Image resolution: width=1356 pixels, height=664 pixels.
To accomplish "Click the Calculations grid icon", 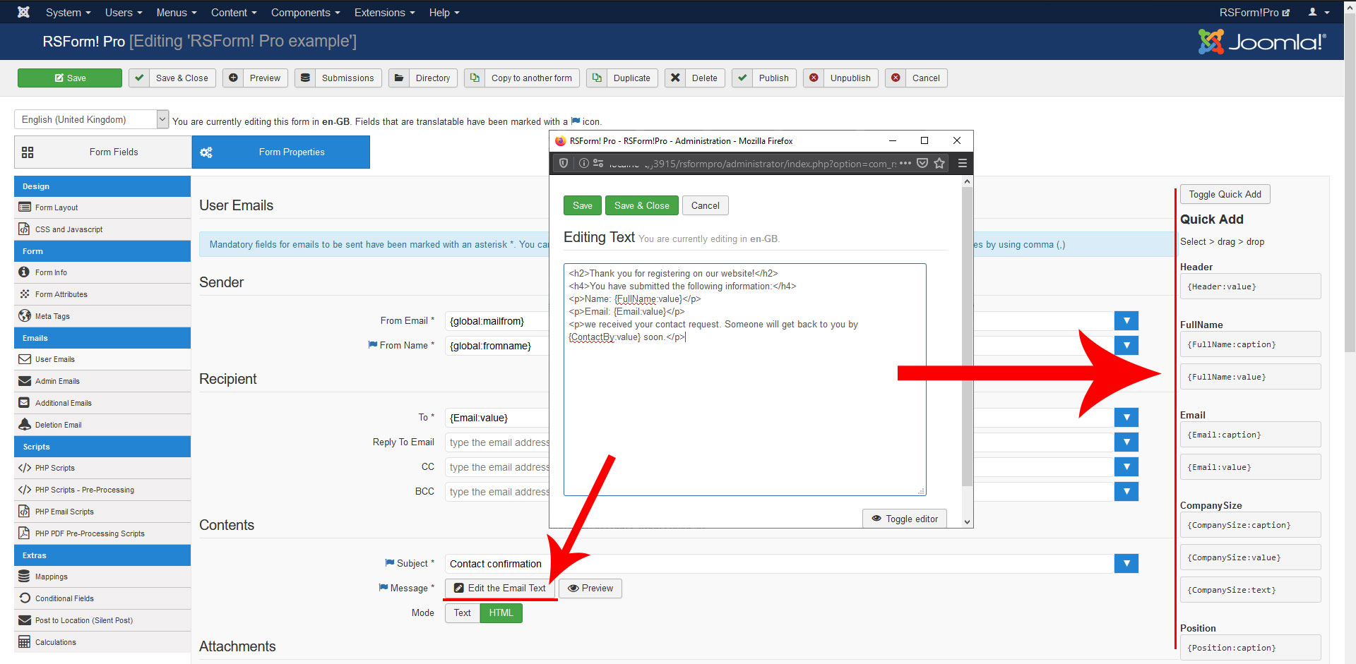I will [25, 642].
